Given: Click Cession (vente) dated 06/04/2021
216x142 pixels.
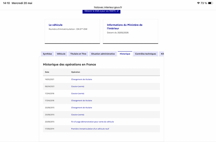Looking at the screenshot, I should click(x=77, y=86).
